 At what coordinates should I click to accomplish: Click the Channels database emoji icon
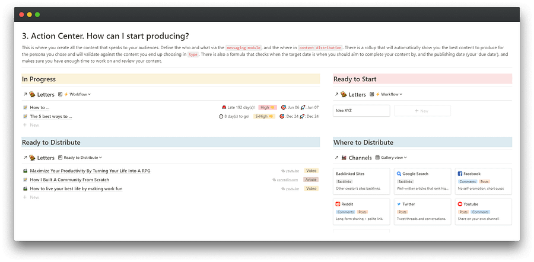(x=344, y=158)
